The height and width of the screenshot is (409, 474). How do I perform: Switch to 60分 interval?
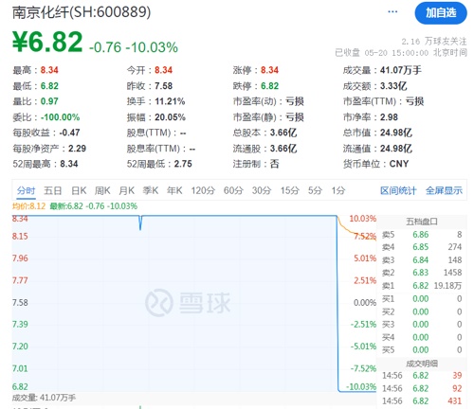(x=233, y=190)
